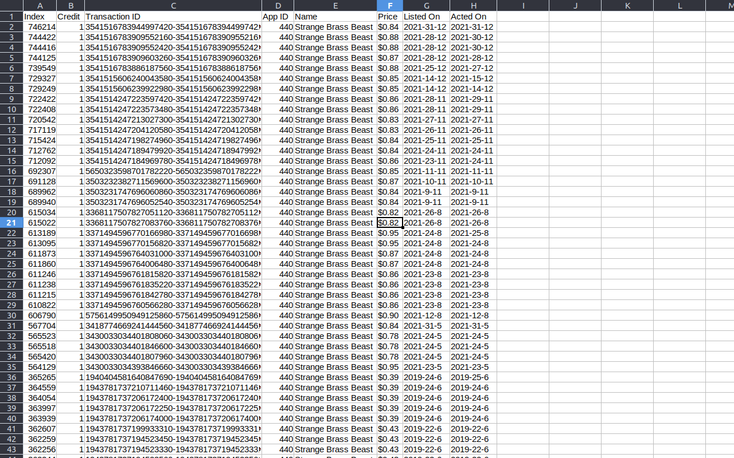The height and width of the screenshot is (458, 734).
Task: Select the Strange Brass Beast name in row 2
Action: click(x=335, y=27)
